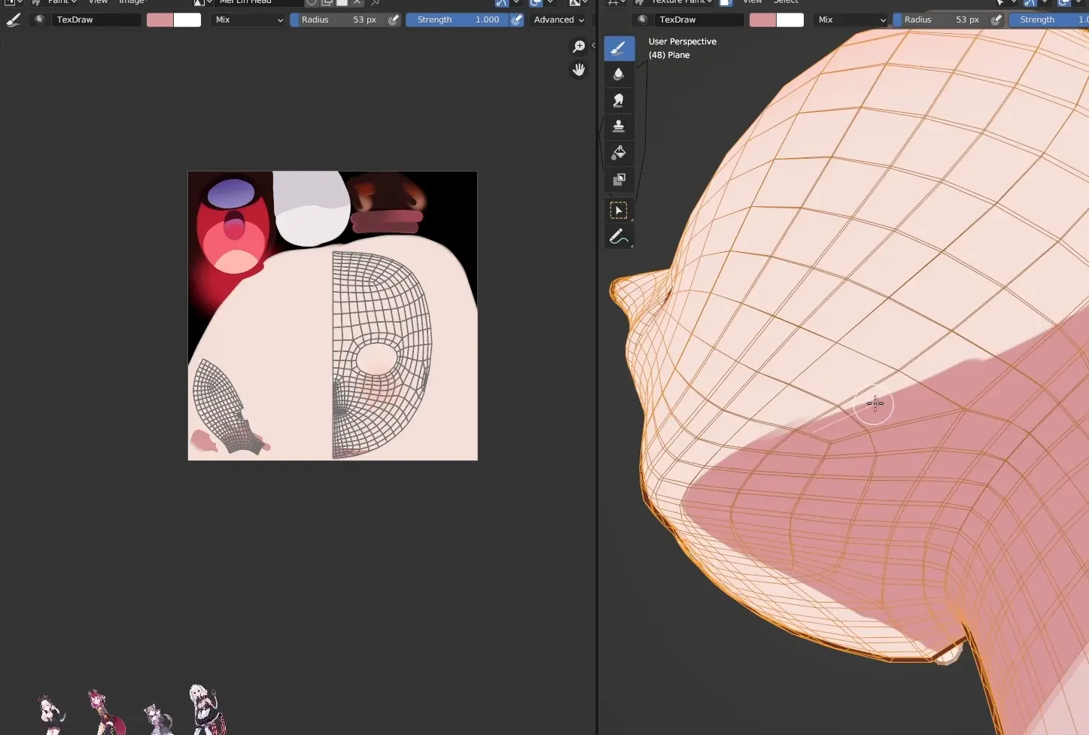
Task: Click the pink primary color swatch in image editor
Action: [x=160, y=20]
